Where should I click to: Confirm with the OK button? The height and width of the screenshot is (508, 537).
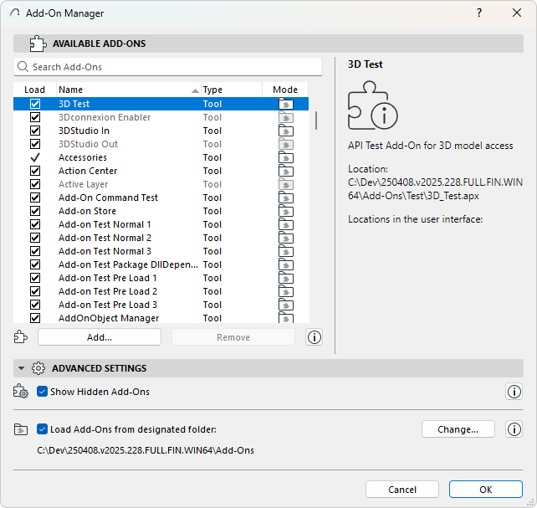click(x=486, y=489)
